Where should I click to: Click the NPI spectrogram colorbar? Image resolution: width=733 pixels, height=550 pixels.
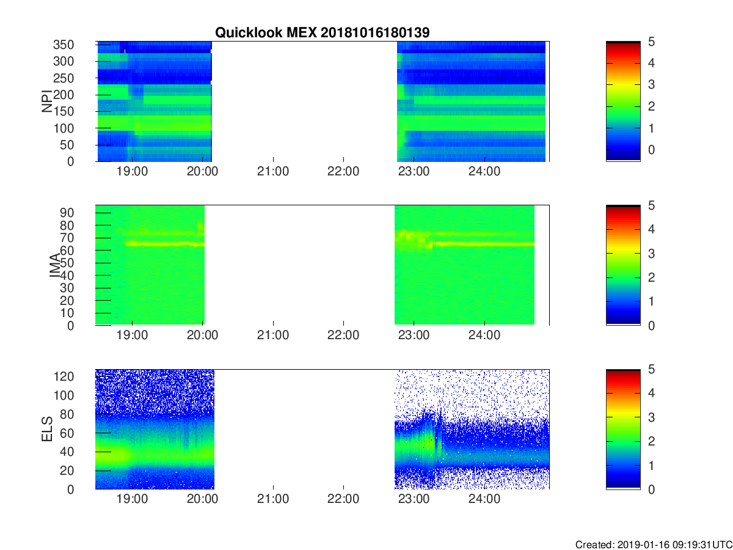623,101
